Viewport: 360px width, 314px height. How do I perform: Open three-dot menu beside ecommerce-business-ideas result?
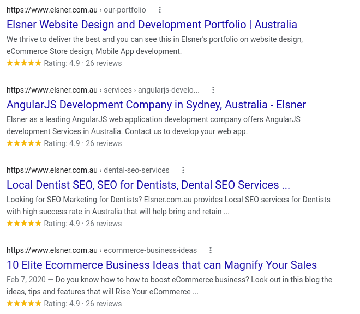point(211,250)
